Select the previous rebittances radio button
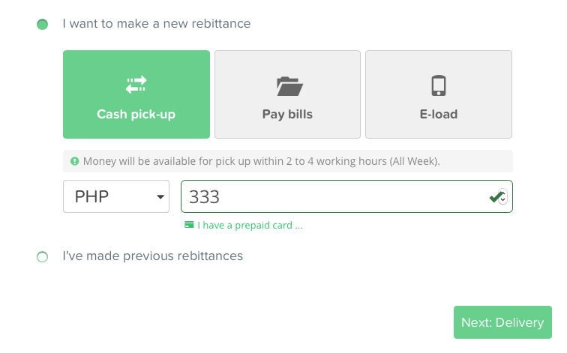Image resolution: width=567 pixels, height=353 pixels. pyautogui.click(x=43, y=256)
